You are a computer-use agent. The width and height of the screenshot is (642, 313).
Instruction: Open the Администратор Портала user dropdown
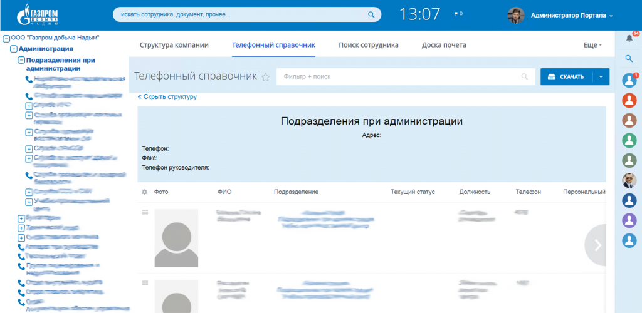(572, 16)
